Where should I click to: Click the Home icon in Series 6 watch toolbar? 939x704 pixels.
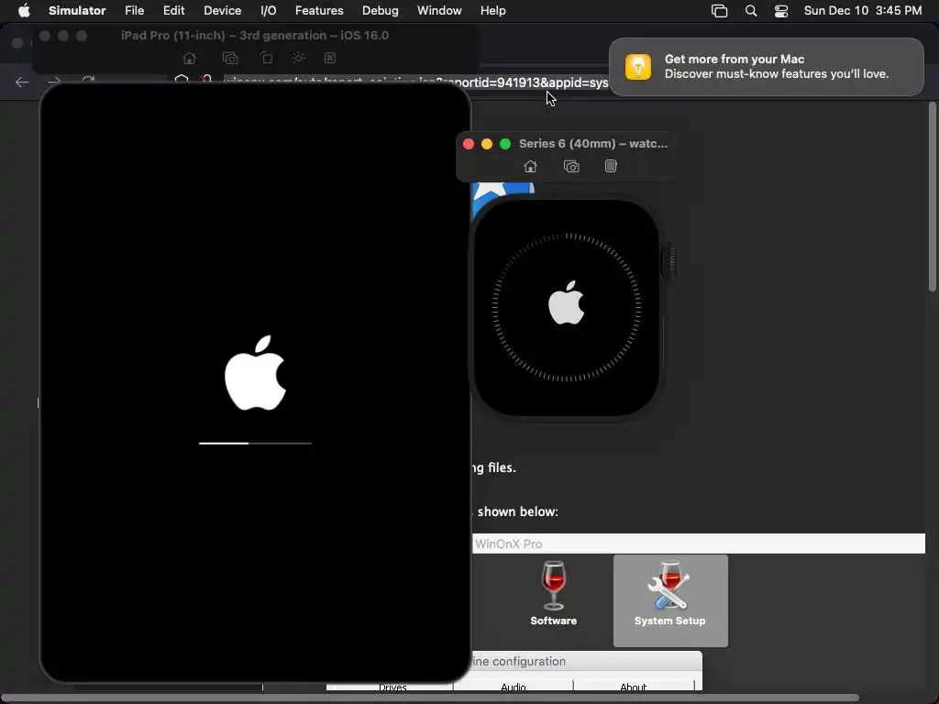coord(530,166)
